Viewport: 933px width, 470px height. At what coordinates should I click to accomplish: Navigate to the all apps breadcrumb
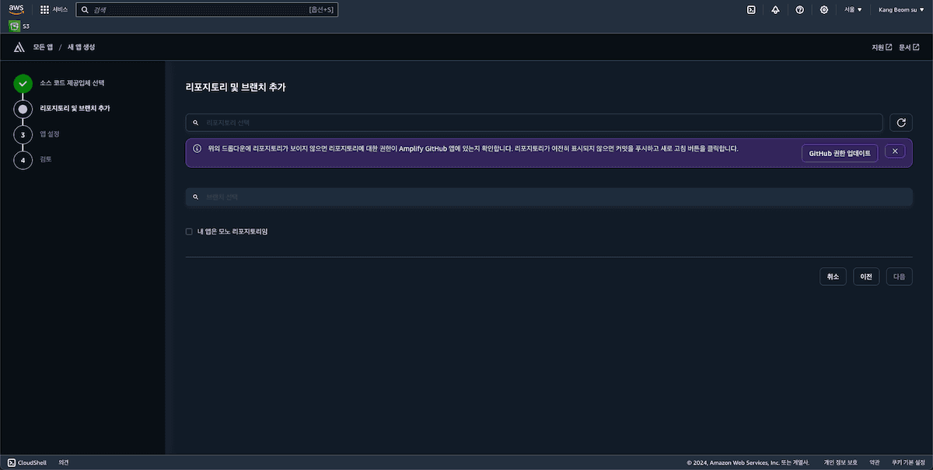click(43, 47)
